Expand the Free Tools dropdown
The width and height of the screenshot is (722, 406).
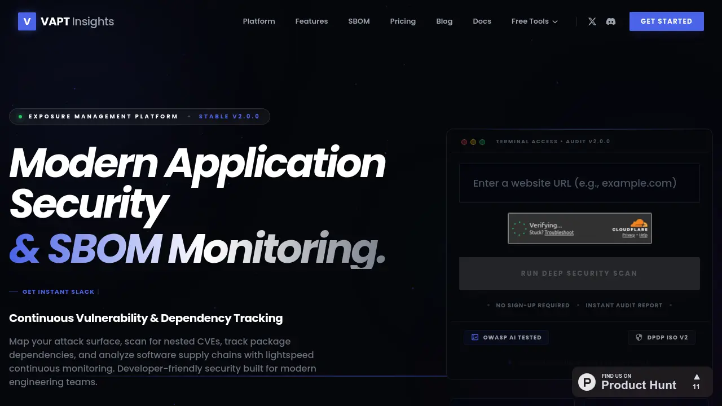pyautogui.click(x=534, y=21)
